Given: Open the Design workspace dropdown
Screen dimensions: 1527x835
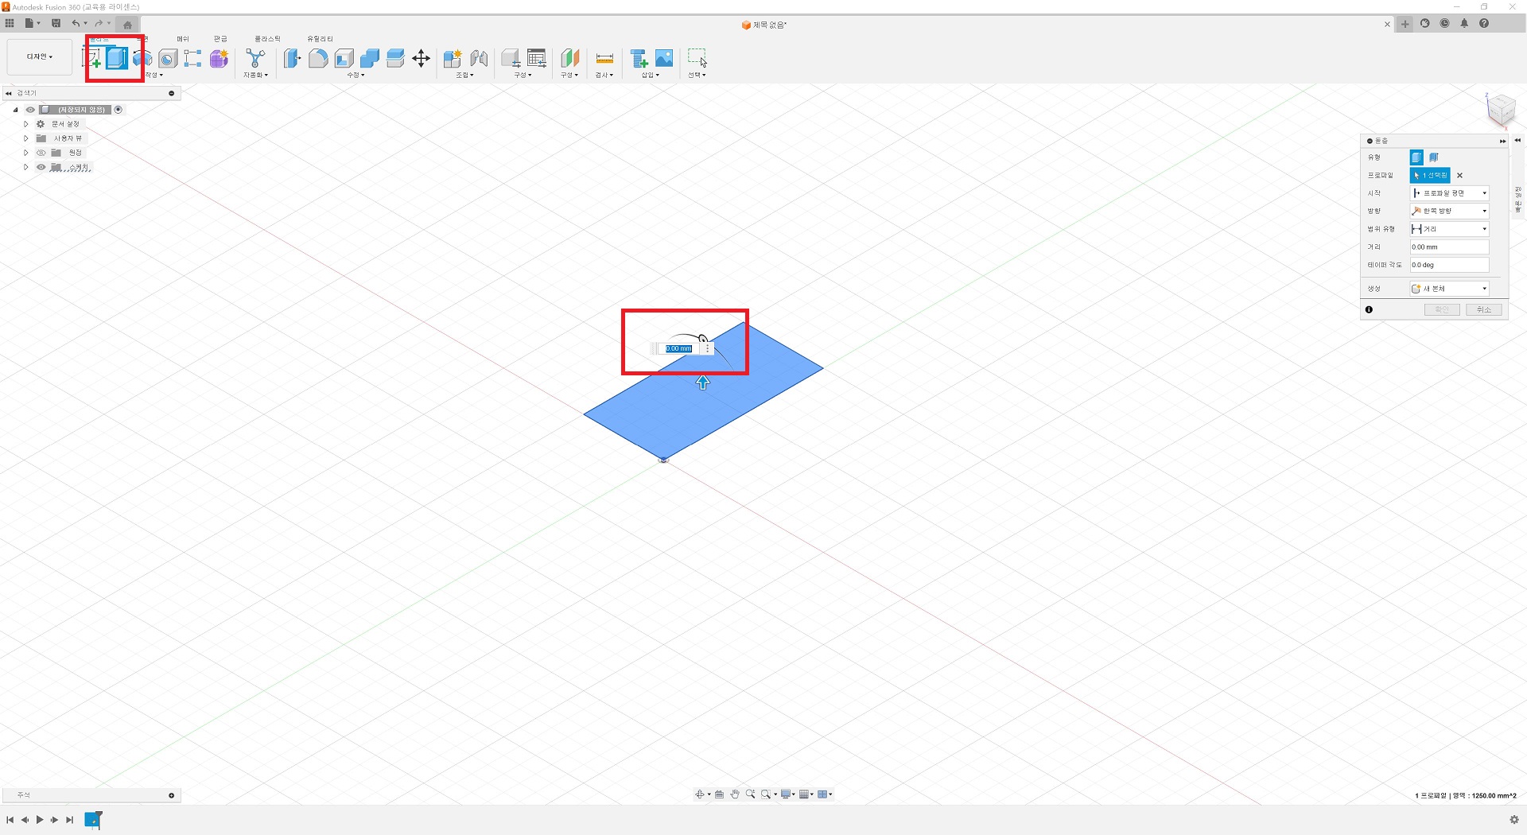Looking at the screenshot, I should 39,56.
